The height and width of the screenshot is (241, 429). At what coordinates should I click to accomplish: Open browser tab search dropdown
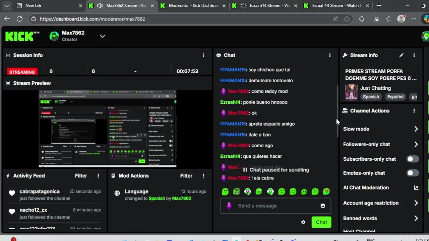coord(7,6)
